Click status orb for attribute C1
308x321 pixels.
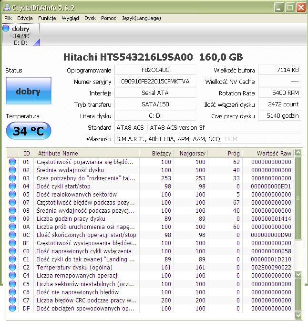click(12, 259)
